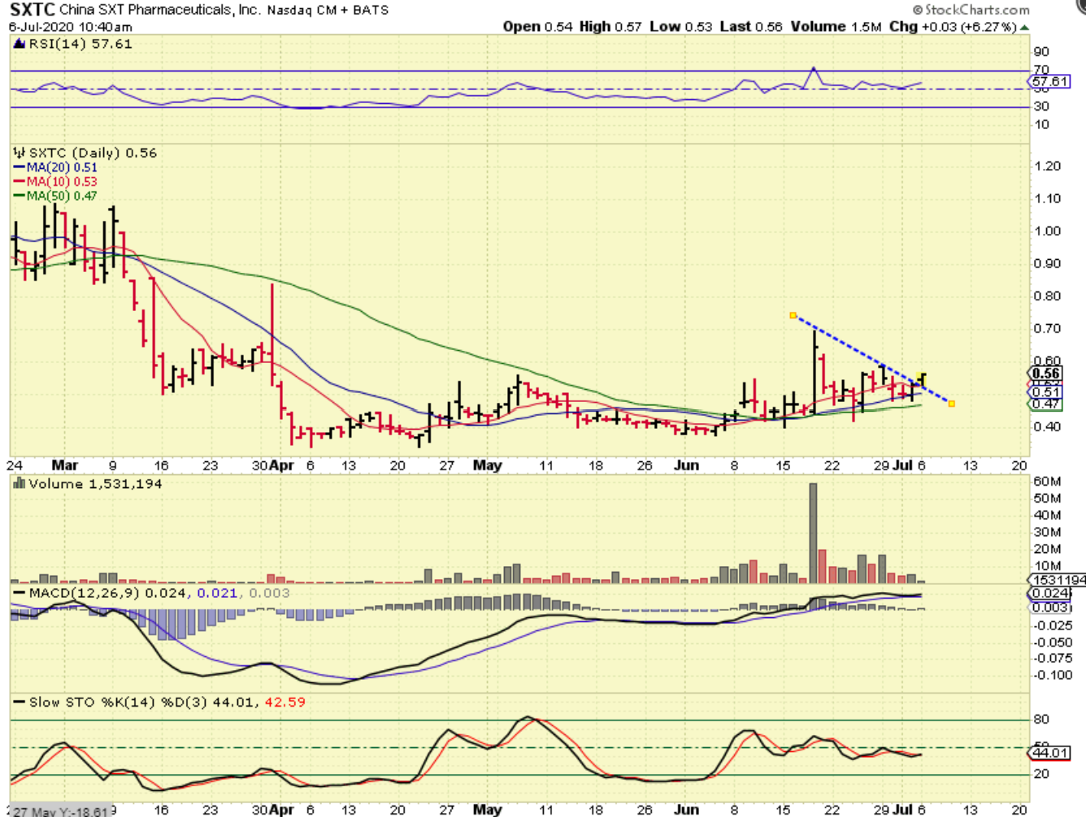Select the upper yellow handle of the dashed trendline
Viewport: 1086px width, 817px height.
793,315
